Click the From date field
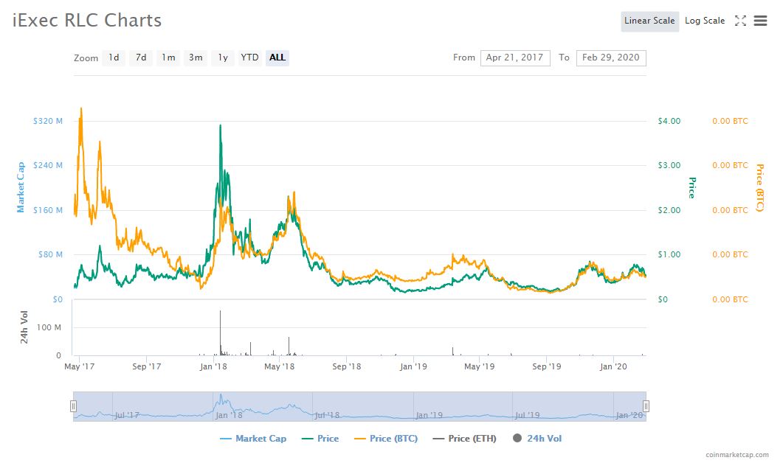Screen dimensions: 783x463 tap(515, 58)
